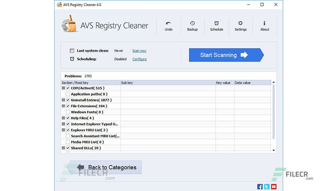Select the Shared DLLs( 39 ) row text
331x191 pixels.
coord(86,148)
